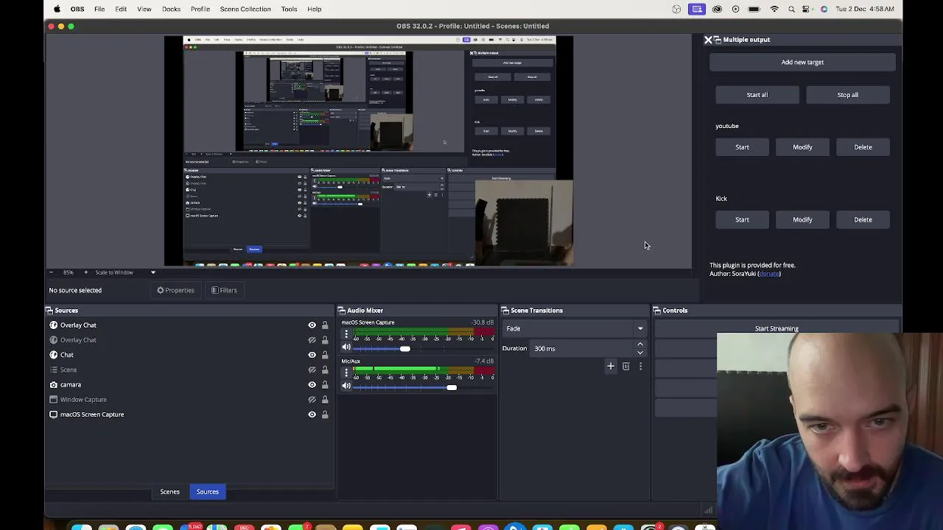Modify the Kick output target
This screenshot has height=530, width=943.
[802, 219]
